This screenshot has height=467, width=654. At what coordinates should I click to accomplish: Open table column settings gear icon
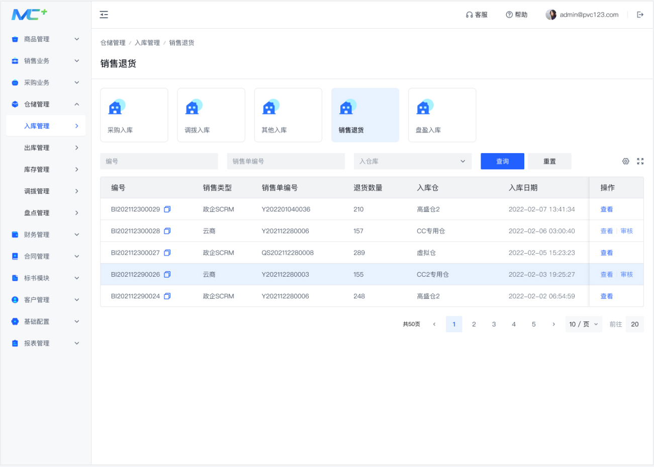pyautogui.click(x=626, y=161)
